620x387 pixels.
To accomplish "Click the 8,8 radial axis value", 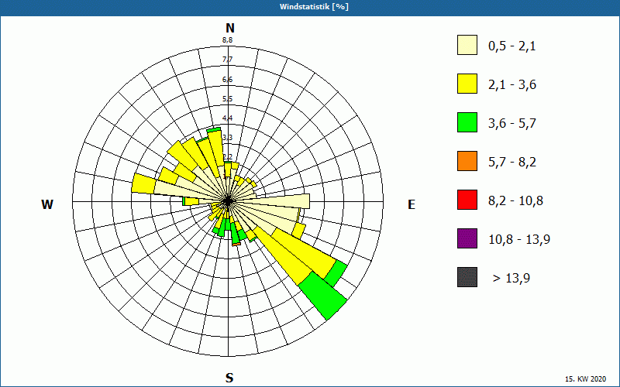I will click(227, 40).
